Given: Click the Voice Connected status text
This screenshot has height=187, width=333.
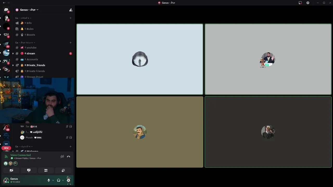Looking at the screenshot, I should coord(21,155).
